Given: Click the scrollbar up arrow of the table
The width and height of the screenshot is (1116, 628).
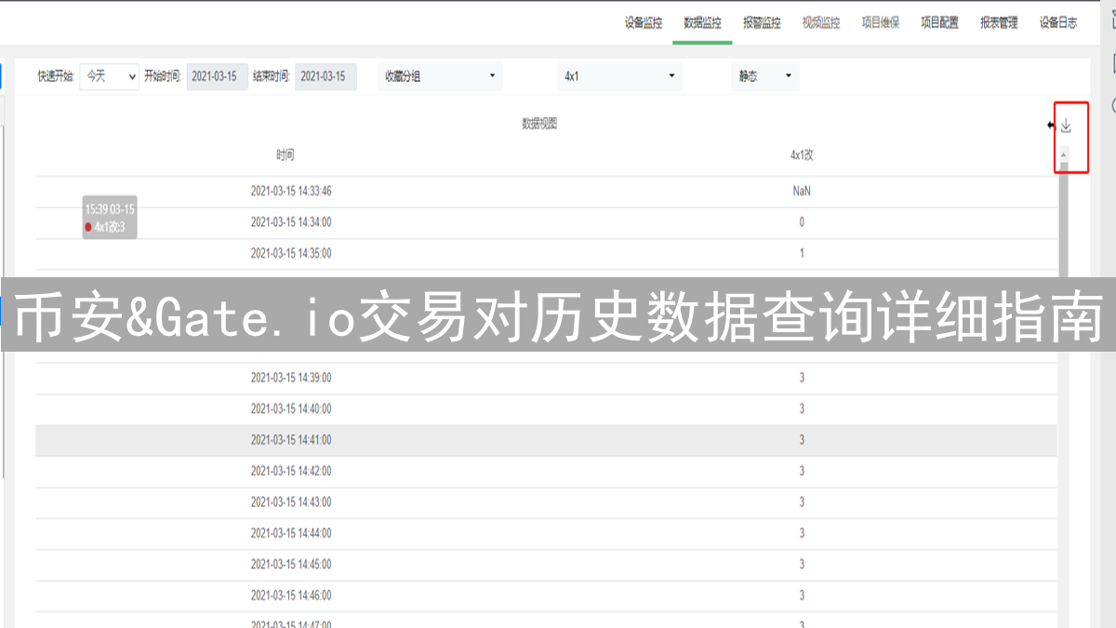Looking at the screenshot, I should click(x=1063, y=154).
